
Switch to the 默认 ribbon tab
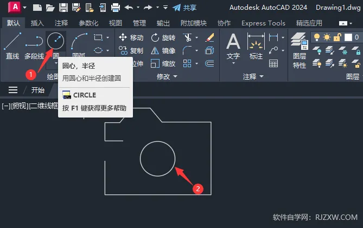coord(14,23)
